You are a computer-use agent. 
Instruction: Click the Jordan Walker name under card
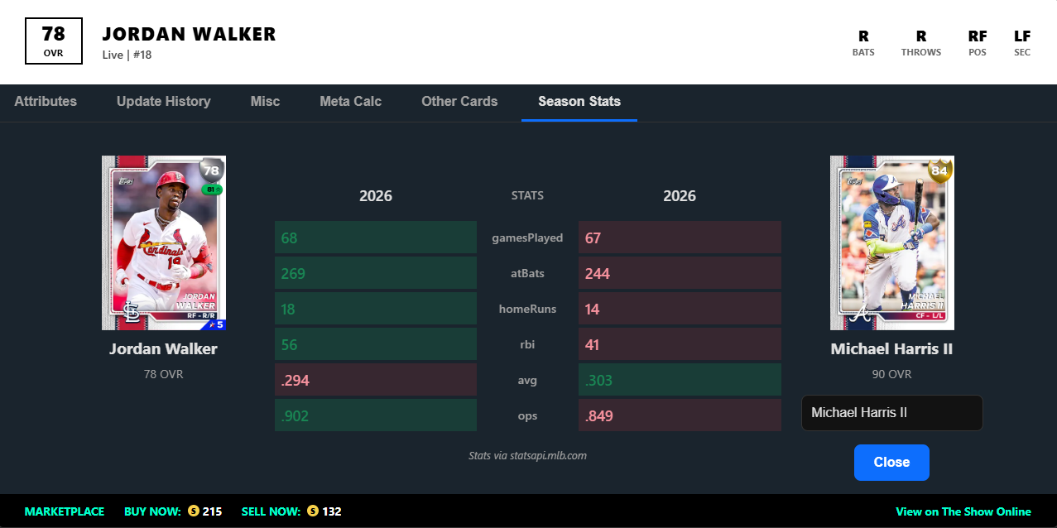pyautogui.click(x=163, y=349)
